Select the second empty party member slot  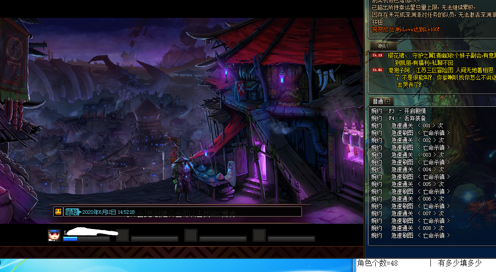click(x=123, y=235)
